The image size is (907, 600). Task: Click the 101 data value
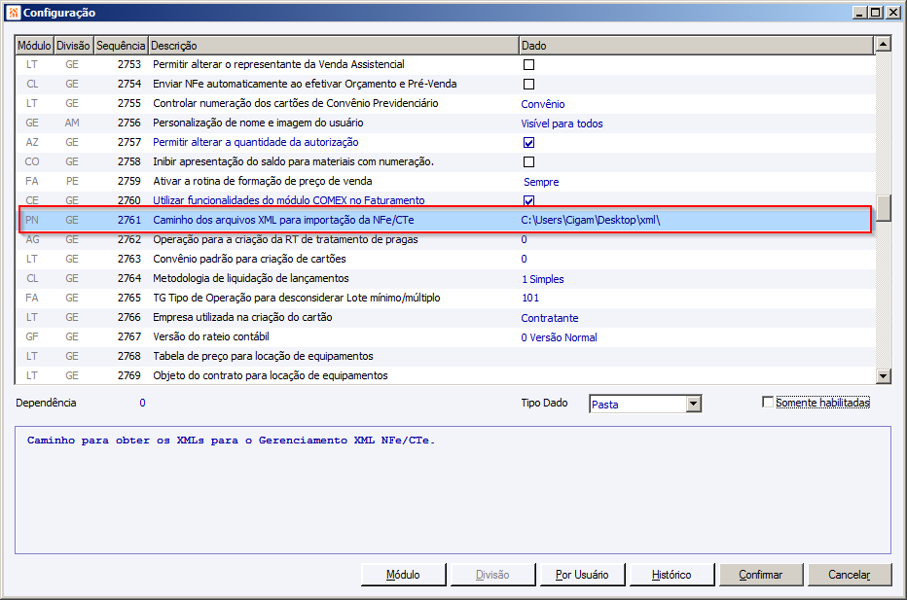tap(530, 299)
